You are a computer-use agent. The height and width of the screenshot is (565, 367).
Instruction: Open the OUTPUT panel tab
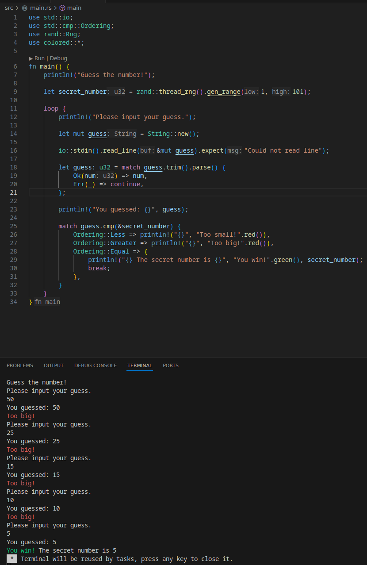[54, 365]
